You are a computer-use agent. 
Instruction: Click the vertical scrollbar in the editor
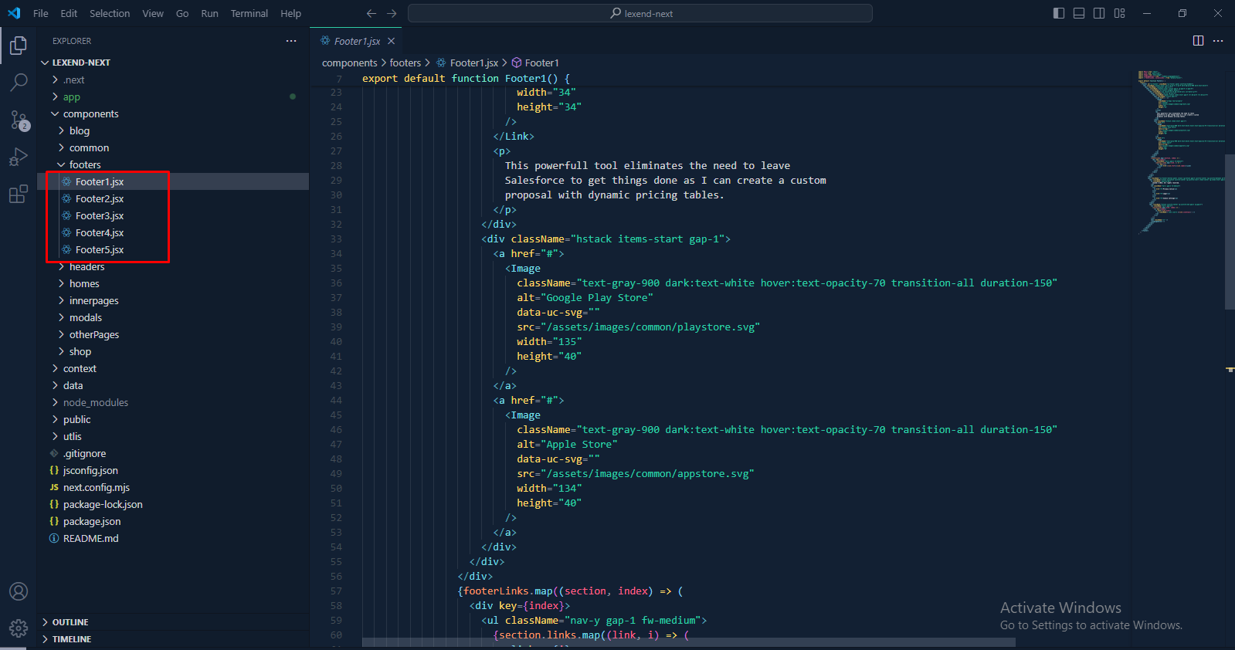(x=1229, y=232)
